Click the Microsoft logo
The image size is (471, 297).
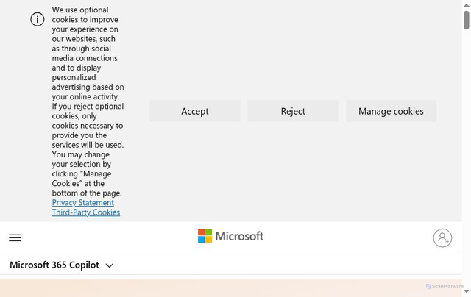tap(230, 236)
